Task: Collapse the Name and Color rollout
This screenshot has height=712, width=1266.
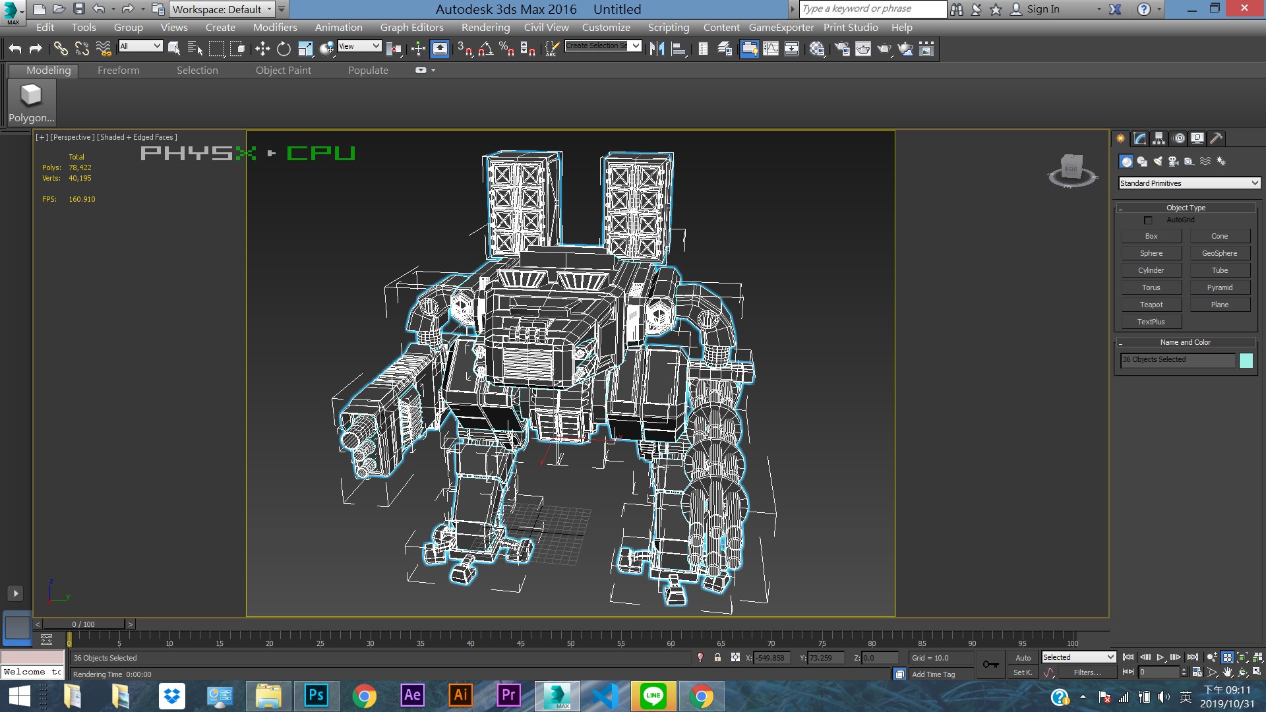Action: 1186,342
